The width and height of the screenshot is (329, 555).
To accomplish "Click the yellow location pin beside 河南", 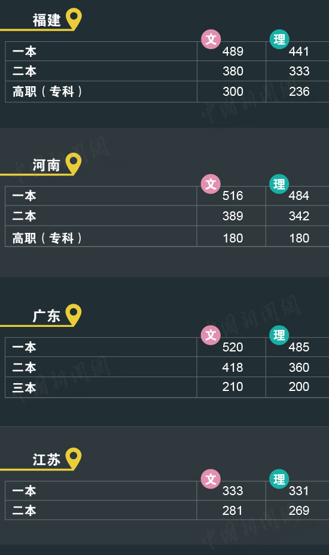I will tap(74, 163).
